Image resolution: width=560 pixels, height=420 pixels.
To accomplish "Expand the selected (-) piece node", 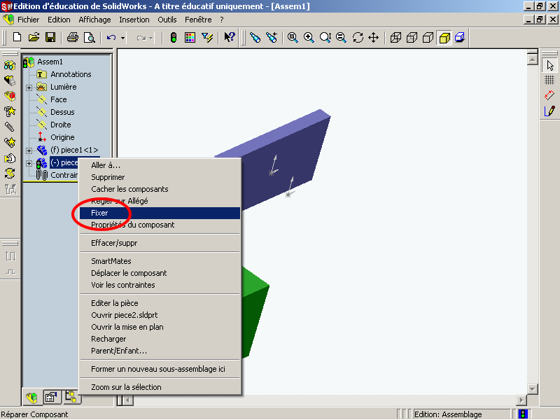I will click(29, 164).
